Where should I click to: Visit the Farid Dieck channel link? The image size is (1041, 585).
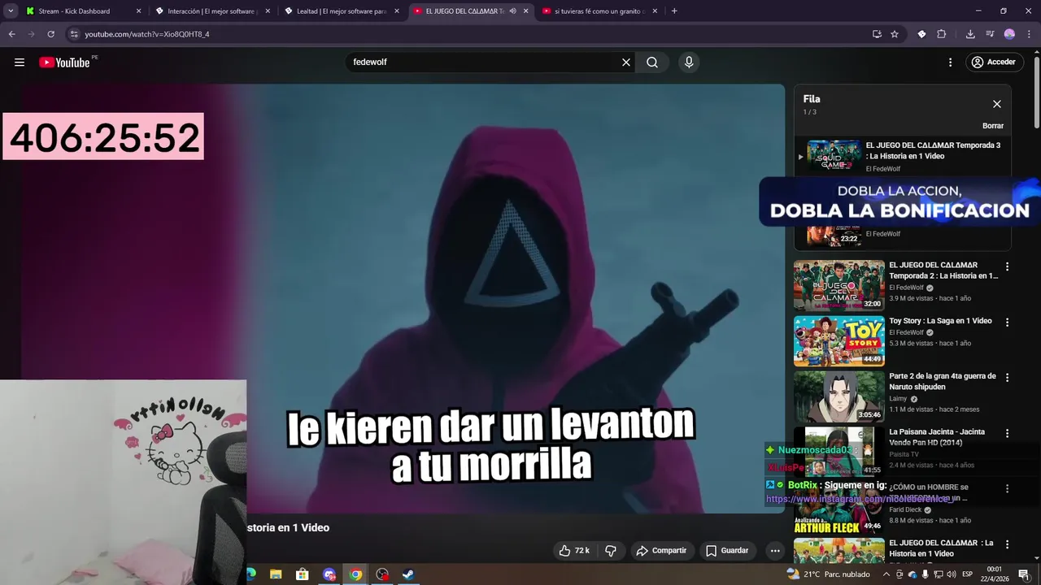pyautogui.click(x=905, y=510)
